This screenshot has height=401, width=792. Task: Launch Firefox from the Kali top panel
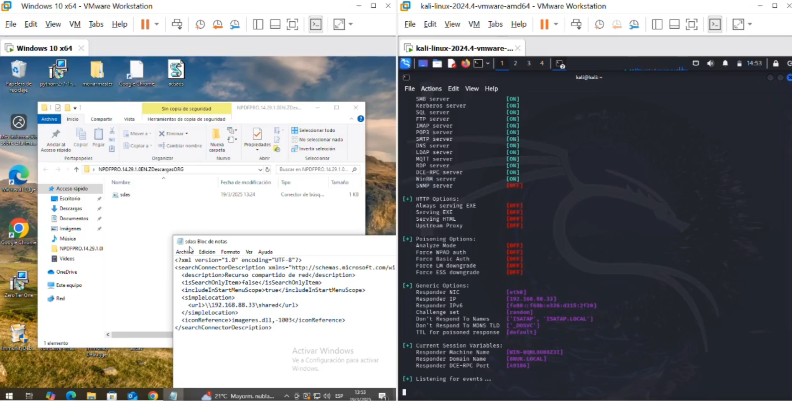[465, 63]
